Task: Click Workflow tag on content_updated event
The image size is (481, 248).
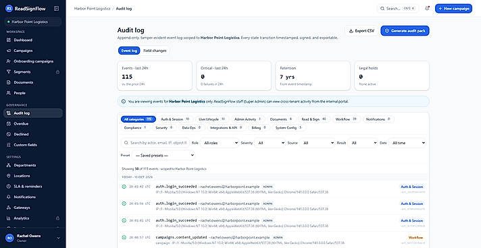Action: point(415,237)
